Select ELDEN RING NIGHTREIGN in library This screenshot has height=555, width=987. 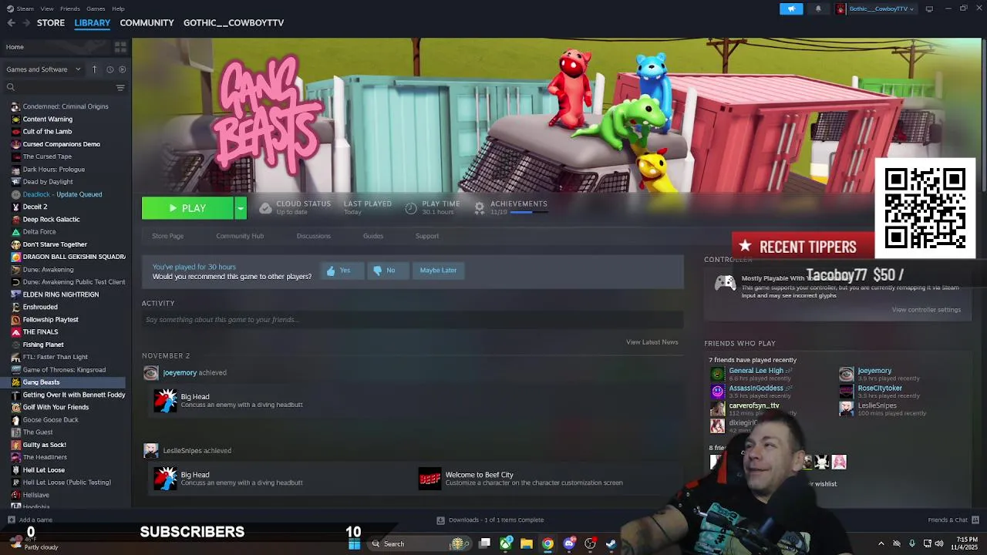click(61, 294)
